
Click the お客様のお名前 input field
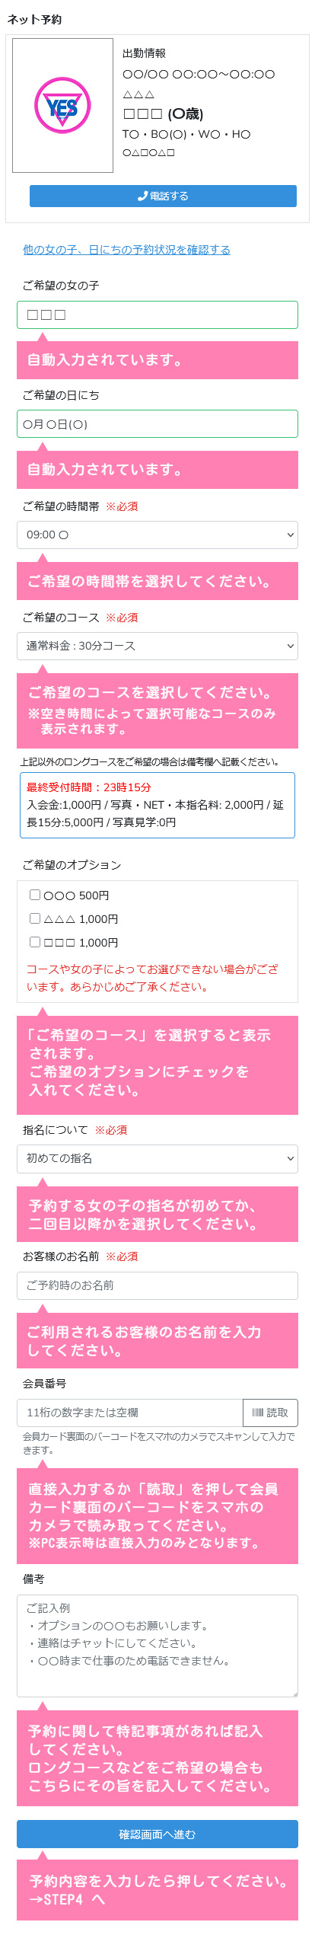pyautogui.click(x=157, y=1285)
